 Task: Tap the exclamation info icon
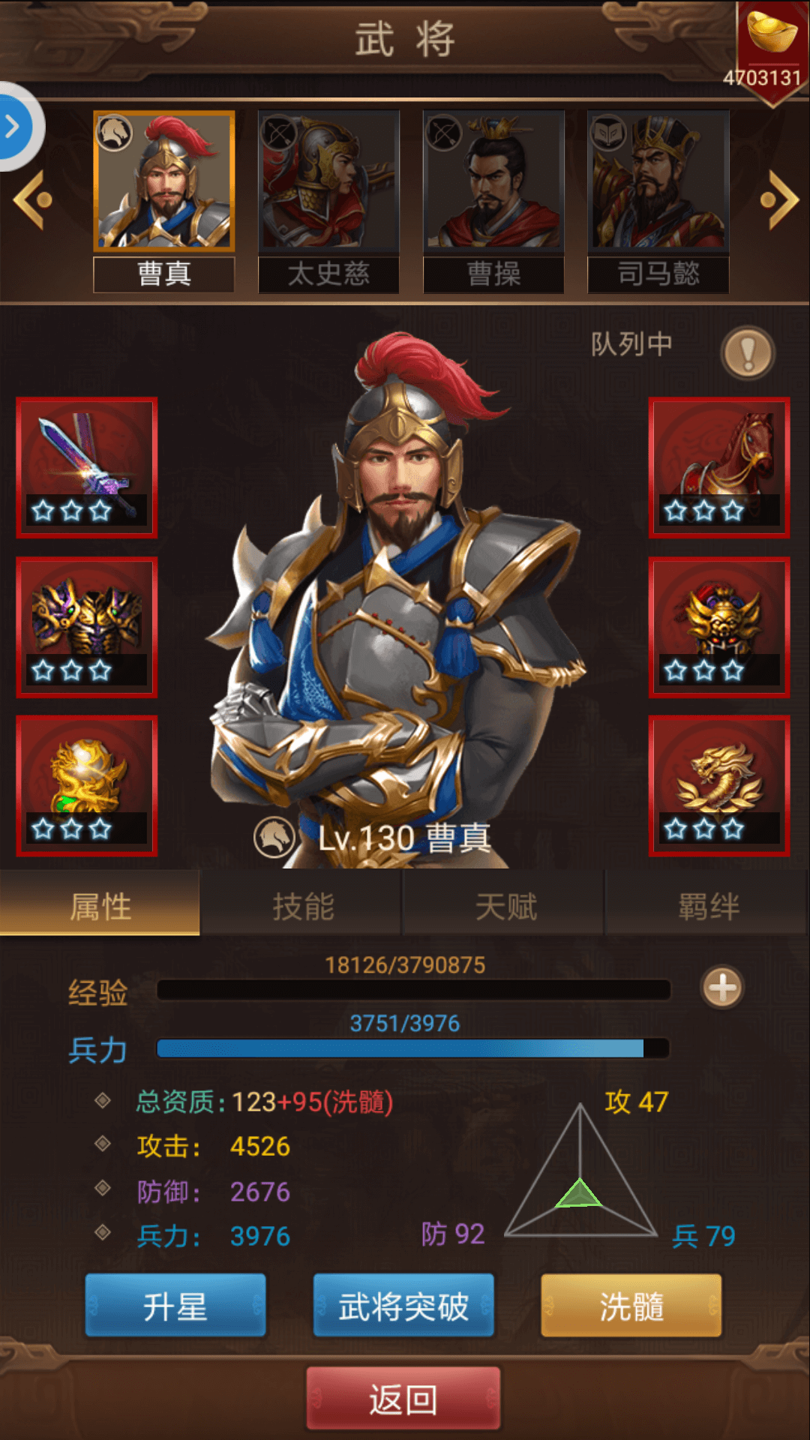pyautogui.click(x=748, y=352)
